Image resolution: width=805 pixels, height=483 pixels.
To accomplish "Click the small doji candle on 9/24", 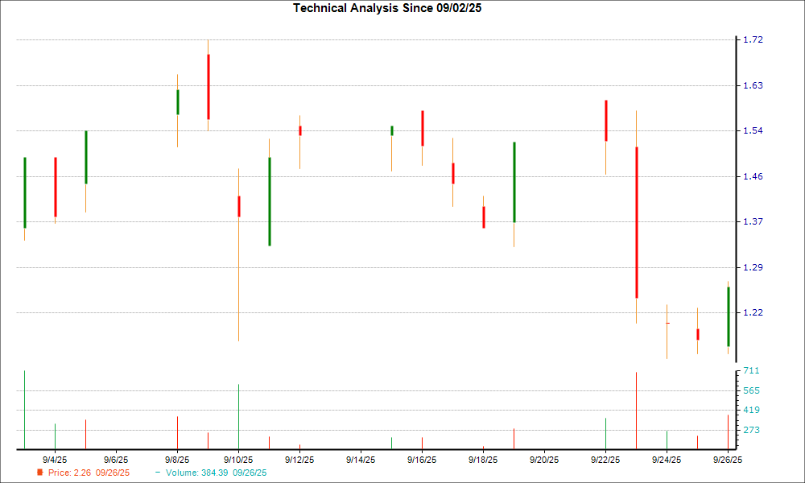I will coord(667,323).
